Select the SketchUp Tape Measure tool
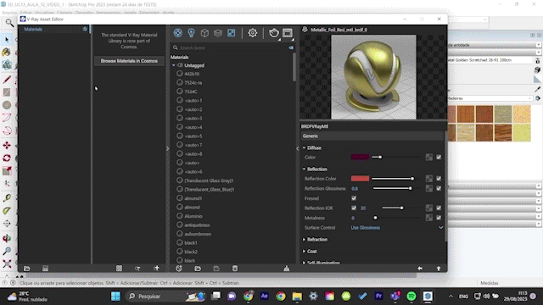 pyautogui.click(x=7, y=197)
